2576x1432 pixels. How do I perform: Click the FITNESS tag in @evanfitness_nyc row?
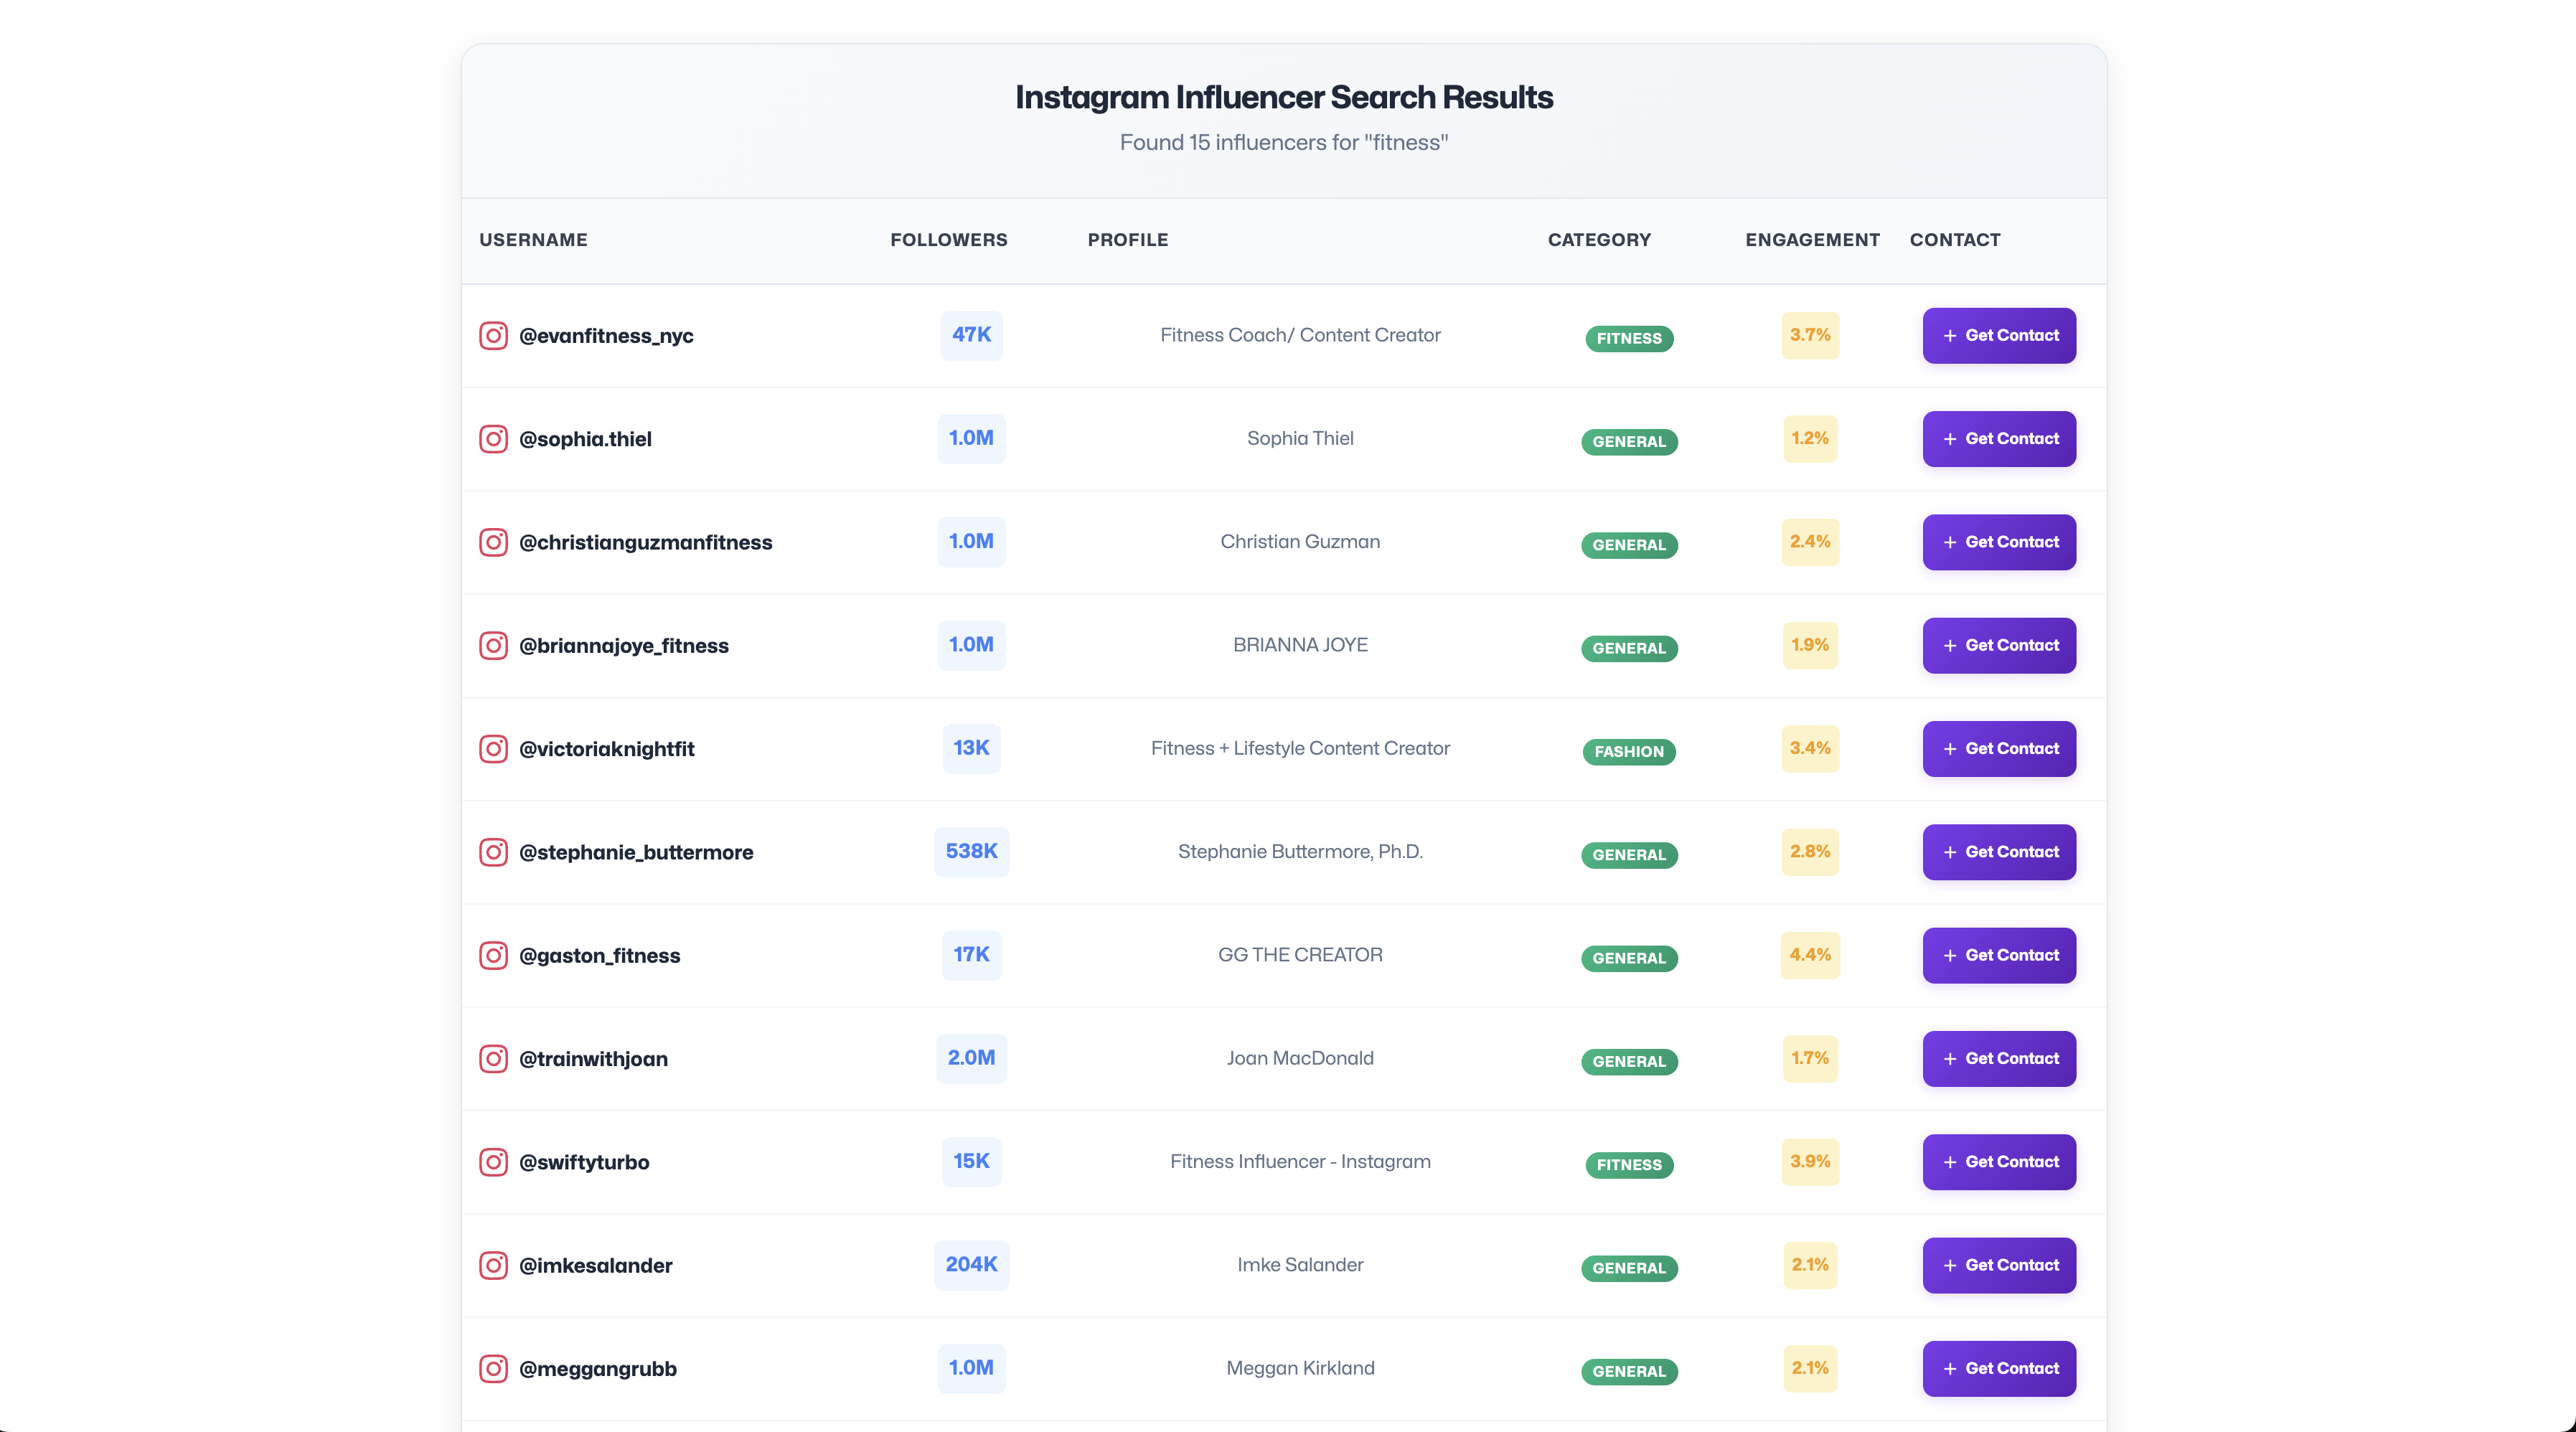coord(1629,339)
